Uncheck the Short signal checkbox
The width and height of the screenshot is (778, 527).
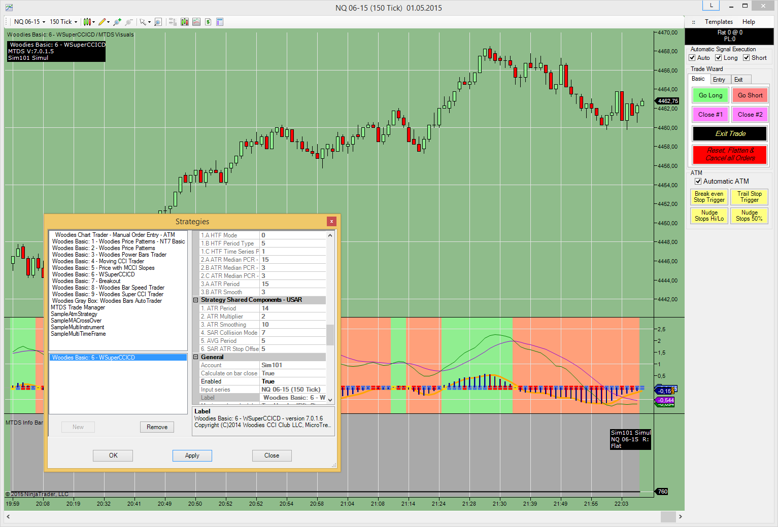747,58
